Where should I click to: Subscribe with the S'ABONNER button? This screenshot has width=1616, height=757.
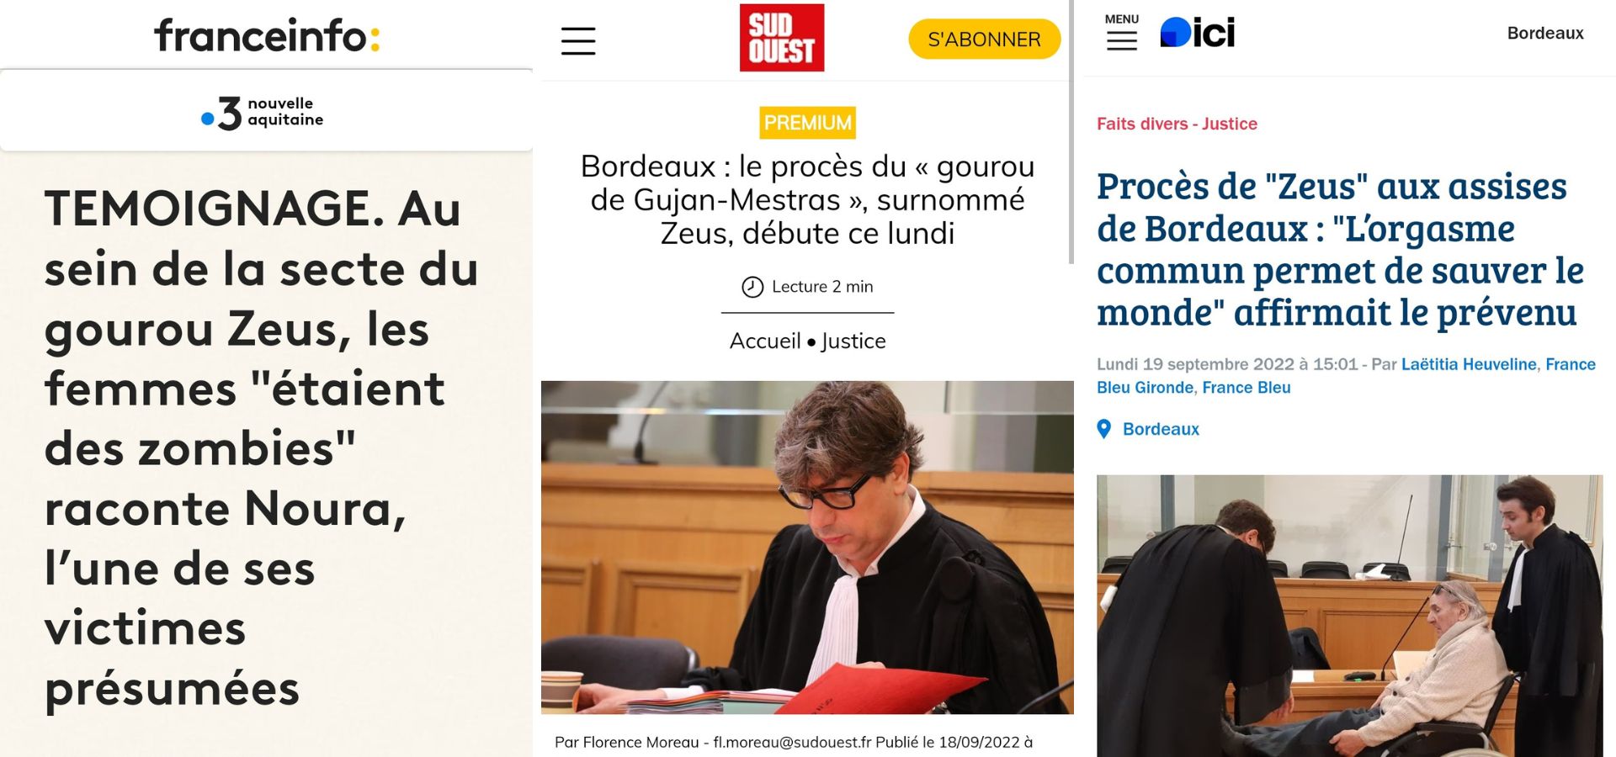tap(984, 40)
